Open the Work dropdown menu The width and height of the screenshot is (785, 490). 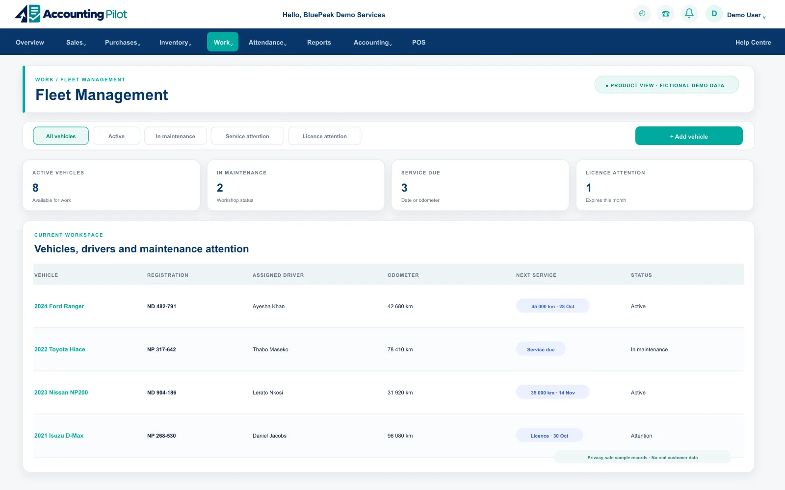223,42
